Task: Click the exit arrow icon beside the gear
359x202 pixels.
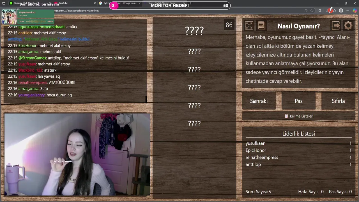Action: pyautogui.click(x=336, y=26)
